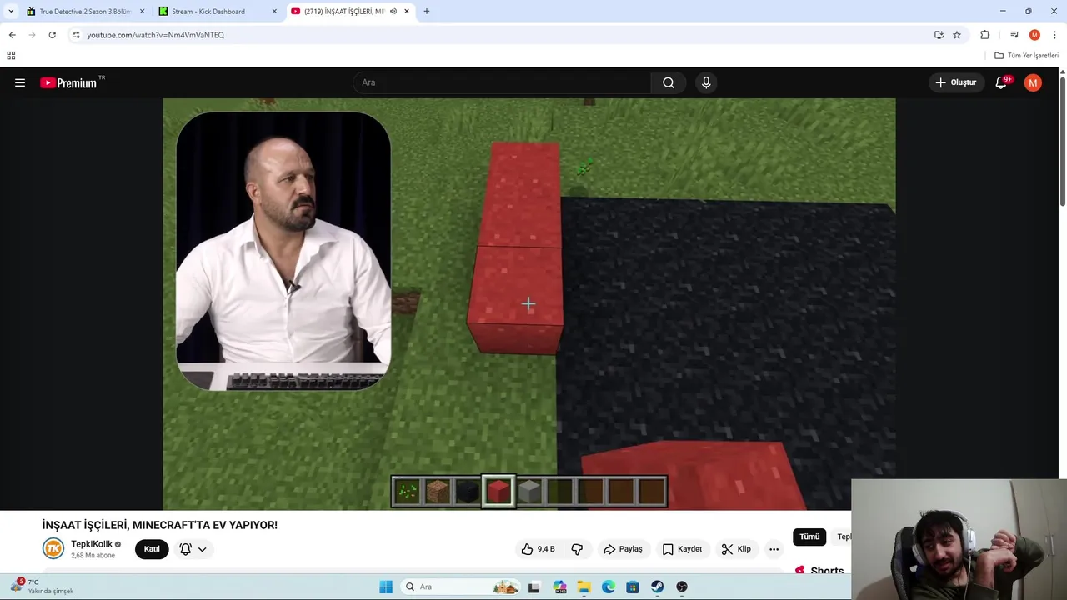
Task: Launch Steam from the taskbar
Action: [658, 587]
